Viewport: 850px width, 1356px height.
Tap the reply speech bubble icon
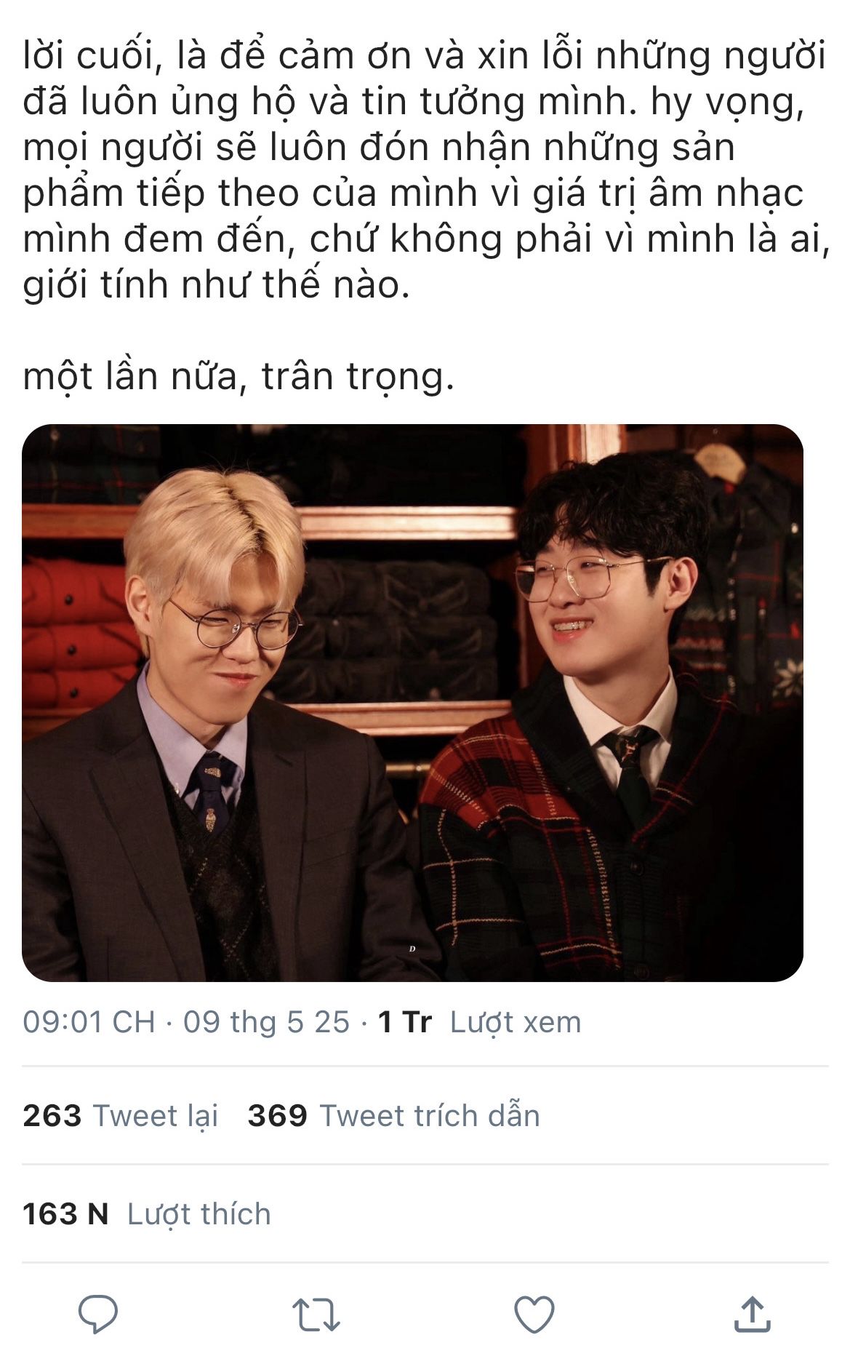click(x=98, y=1314)
